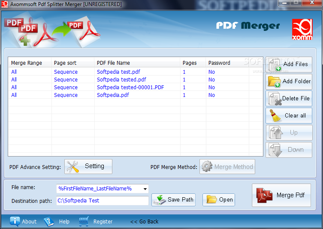Open the Register link text
Viewport: 323px width, 229px height.
point(103,222)
